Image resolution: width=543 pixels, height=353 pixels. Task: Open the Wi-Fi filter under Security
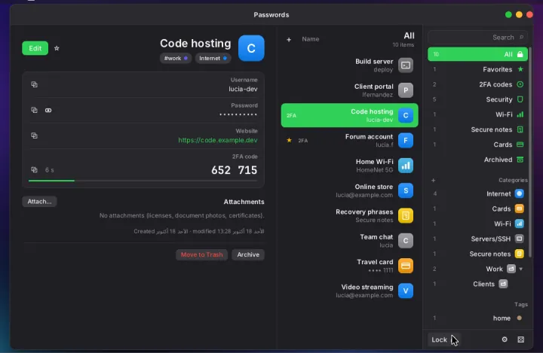coord(477,114)
